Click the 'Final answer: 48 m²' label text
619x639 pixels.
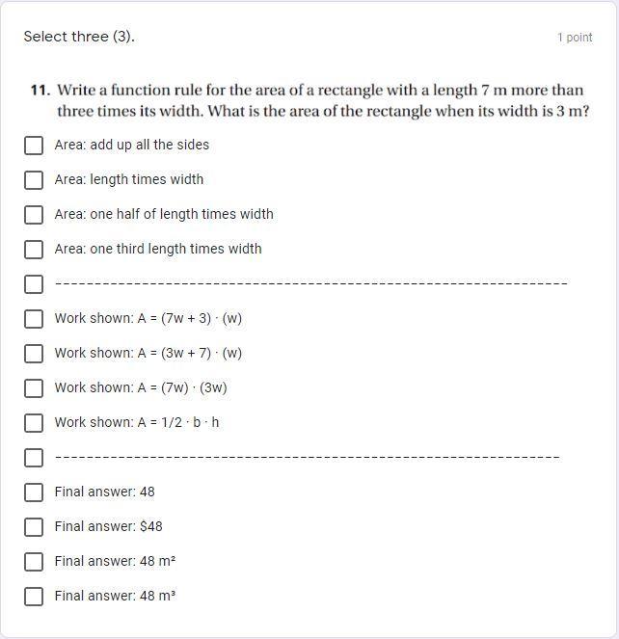[x=115, y=561]
